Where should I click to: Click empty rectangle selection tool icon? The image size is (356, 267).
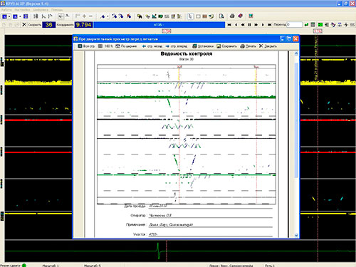click(x=198, y=16)
